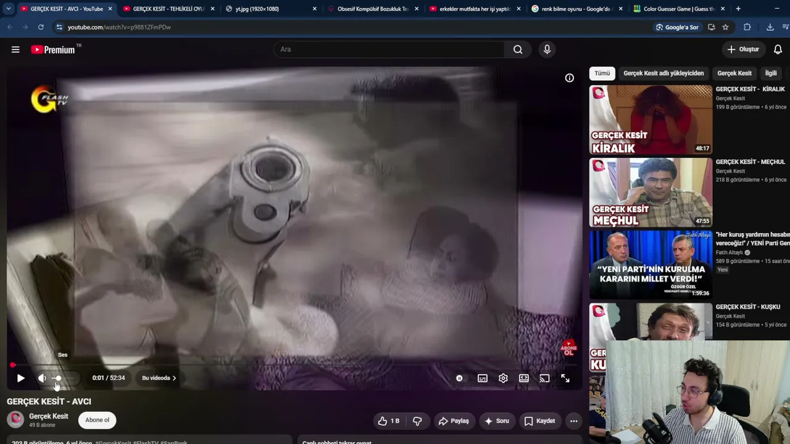Close the yt.jpg tab

[x=314, y=9]
